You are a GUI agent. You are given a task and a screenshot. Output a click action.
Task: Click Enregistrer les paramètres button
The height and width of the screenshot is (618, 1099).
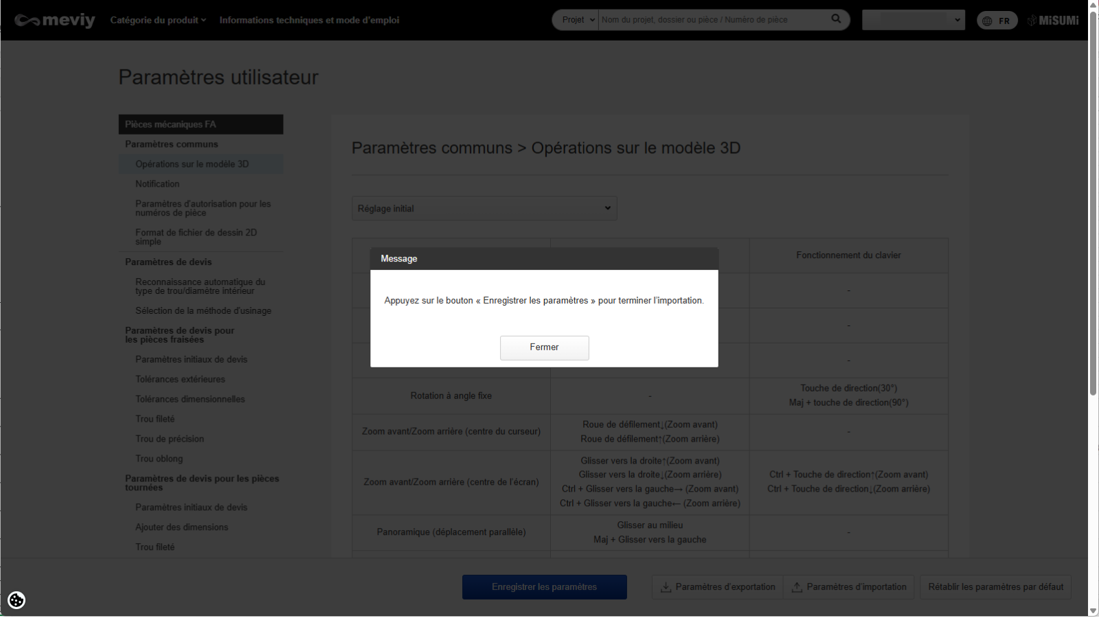[544, 587]
